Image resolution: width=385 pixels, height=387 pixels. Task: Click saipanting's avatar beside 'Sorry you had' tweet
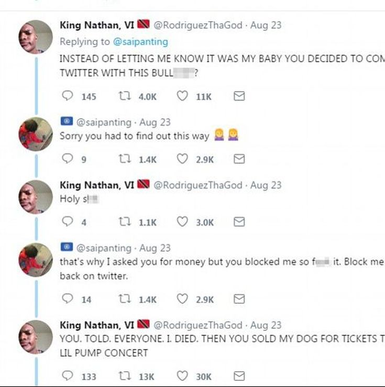click(x=35, y=134)
